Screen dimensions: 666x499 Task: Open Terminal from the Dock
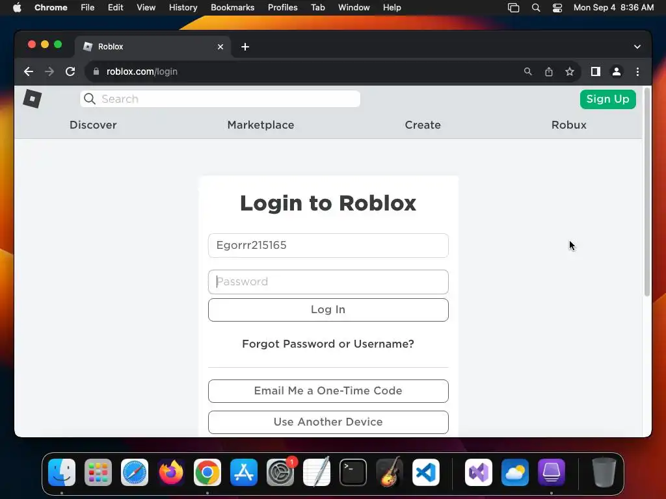(x=353, y=472)
